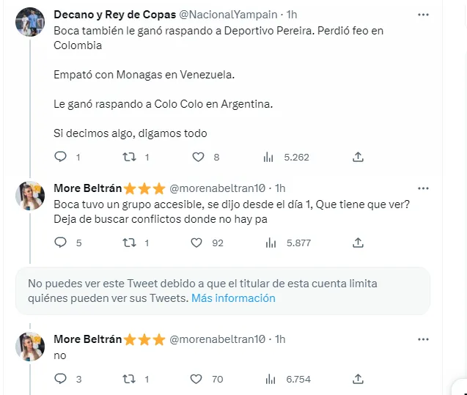The image size is (467, 395).
Task: Retweet the 'Boca tuvo un grupo accesible' tweet
Action: coord(129,243)
